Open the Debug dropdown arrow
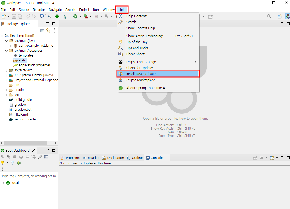Image resolution: width=290 pixels, height=209 pixels. pyautogui.click(x=70, y=16)
